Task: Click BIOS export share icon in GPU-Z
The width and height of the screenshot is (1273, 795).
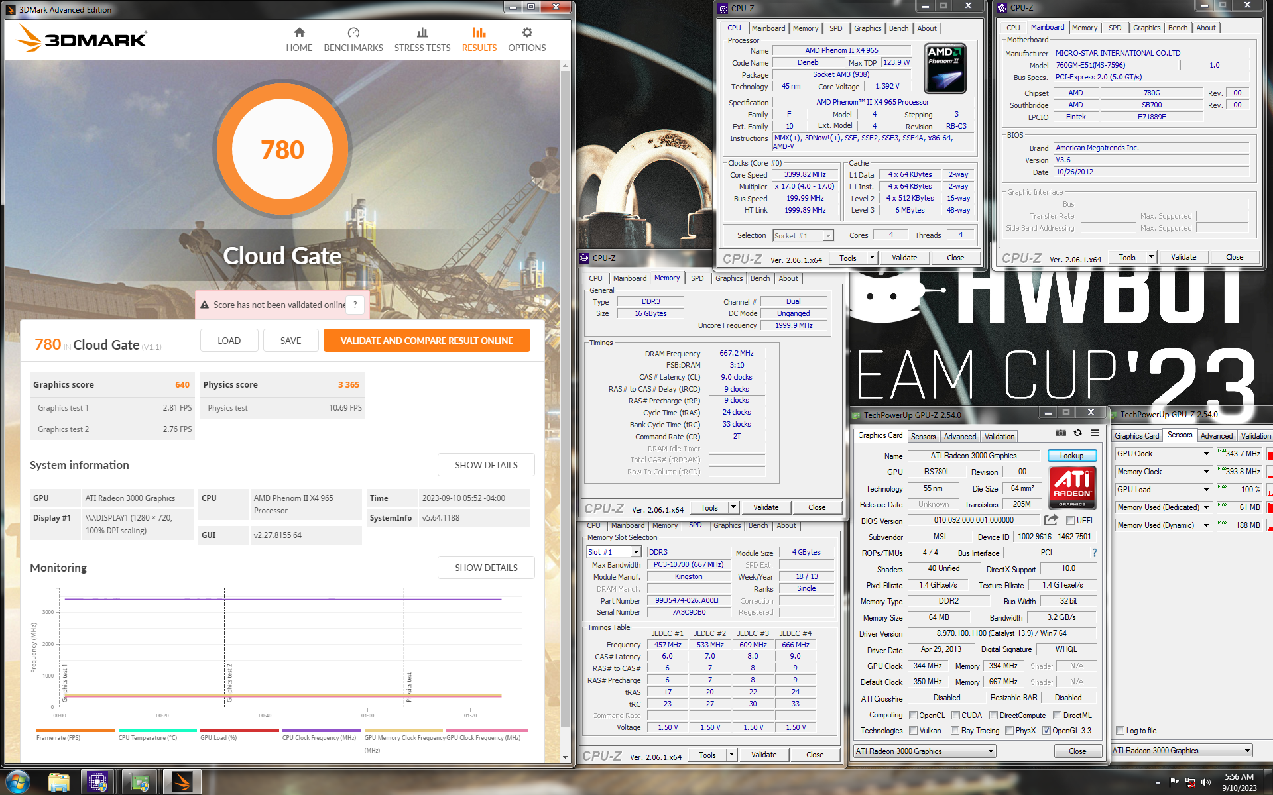Action: click(x=1051, y=520)
